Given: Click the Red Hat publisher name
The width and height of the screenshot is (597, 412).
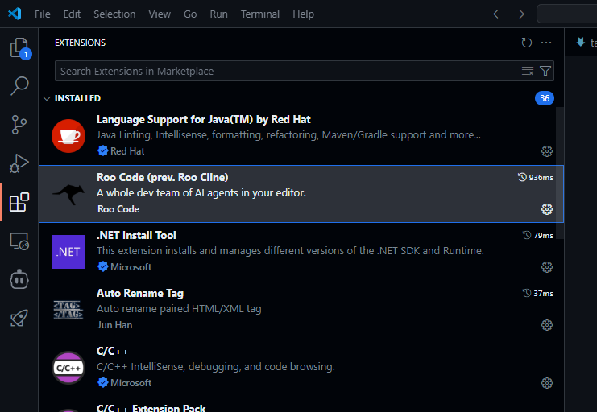Looking at the screenshot, I should pos(127,151).
